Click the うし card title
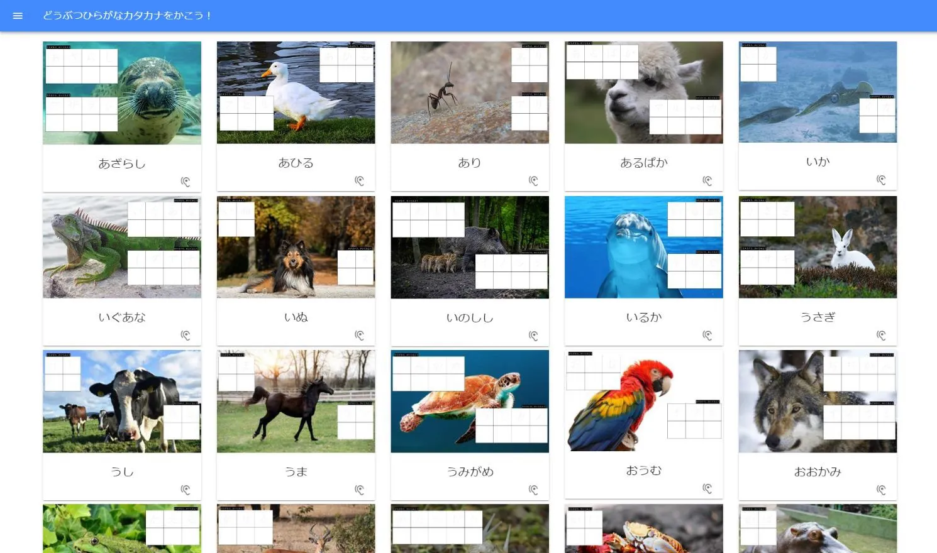 click(122, 472)
